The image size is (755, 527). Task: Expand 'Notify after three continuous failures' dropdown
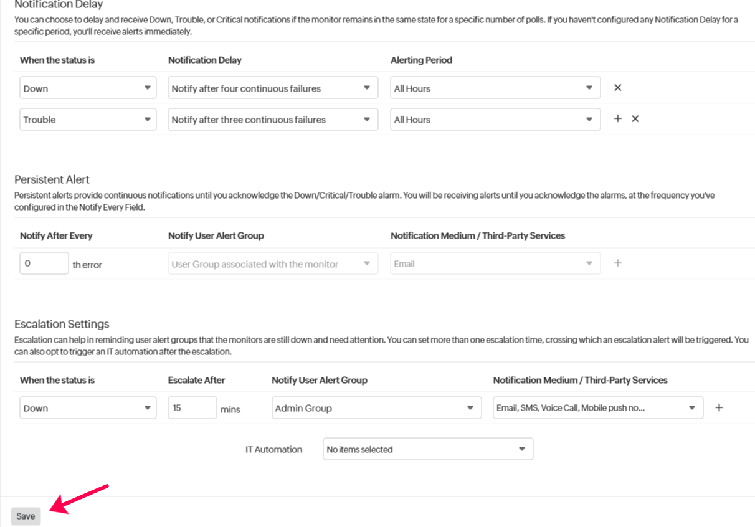coord(273,120)
